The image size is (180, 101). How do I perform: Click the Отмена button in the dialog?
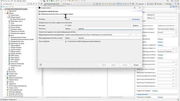click(136, 65)
